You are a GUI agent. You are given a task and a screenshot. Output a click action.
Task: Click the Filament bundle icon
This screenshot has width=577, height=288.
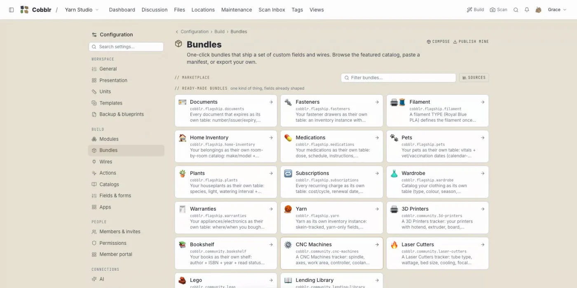click(x=398, y=102)
